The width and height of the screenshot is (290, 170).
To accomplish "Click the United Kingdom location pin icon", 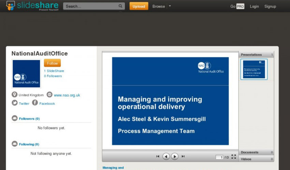I will pyautogui.click(x=14, y=94).
